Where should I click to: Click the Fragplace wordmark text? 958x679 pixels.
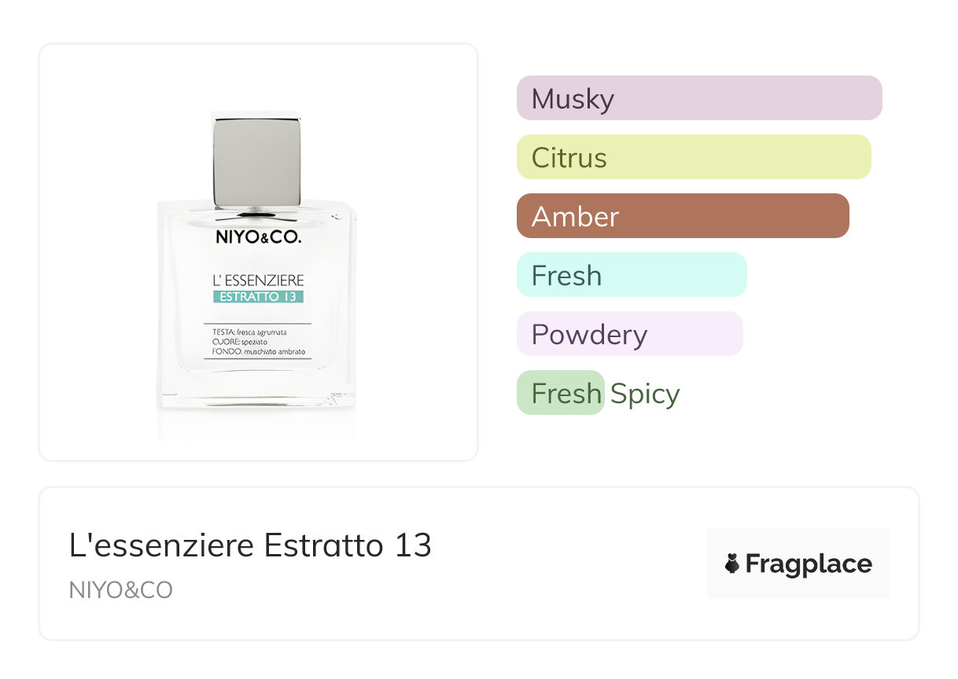[809, 563]
